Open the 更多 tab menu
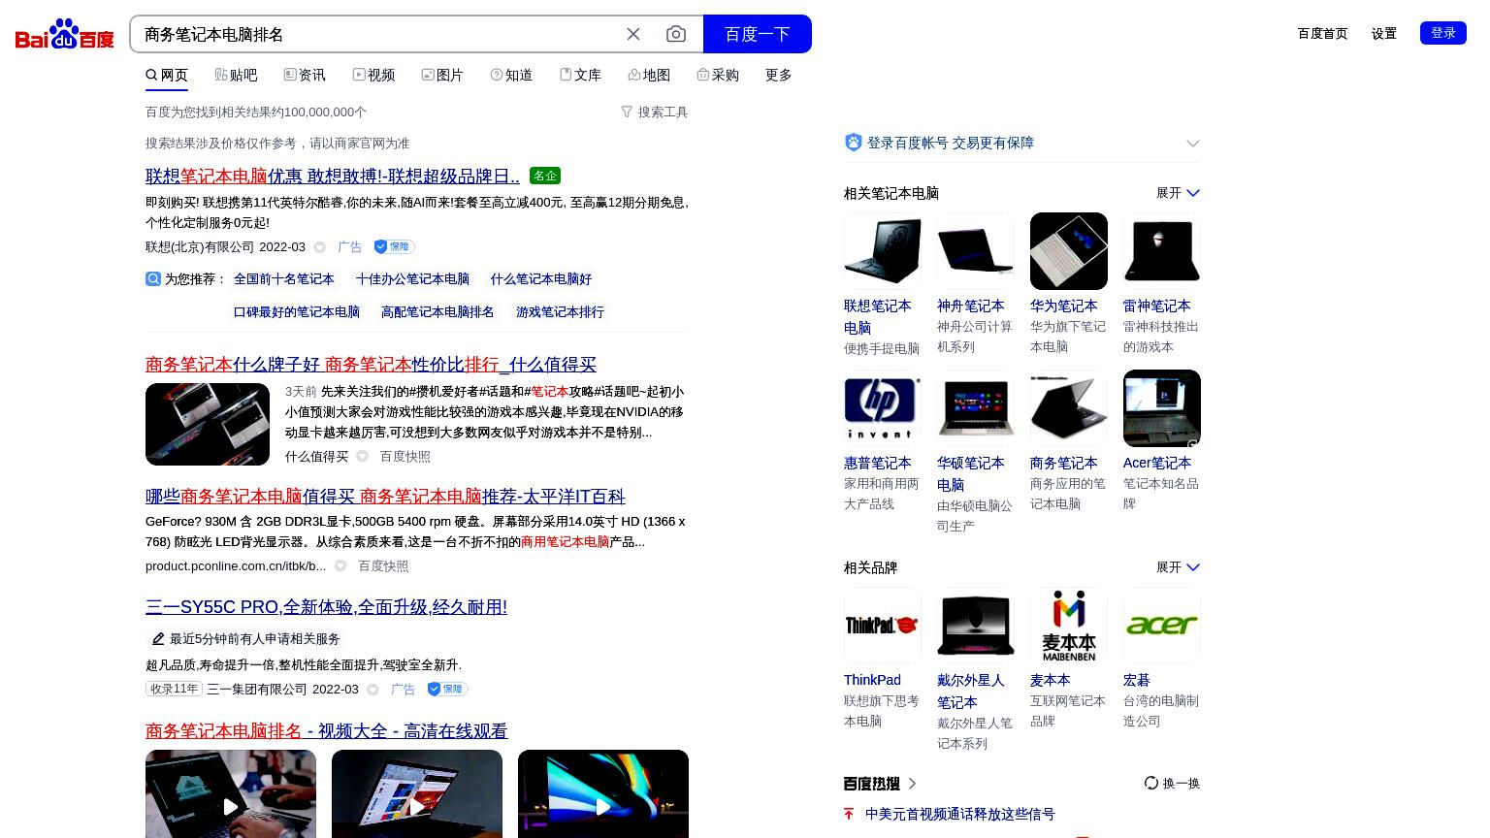 tap(779, 75)
